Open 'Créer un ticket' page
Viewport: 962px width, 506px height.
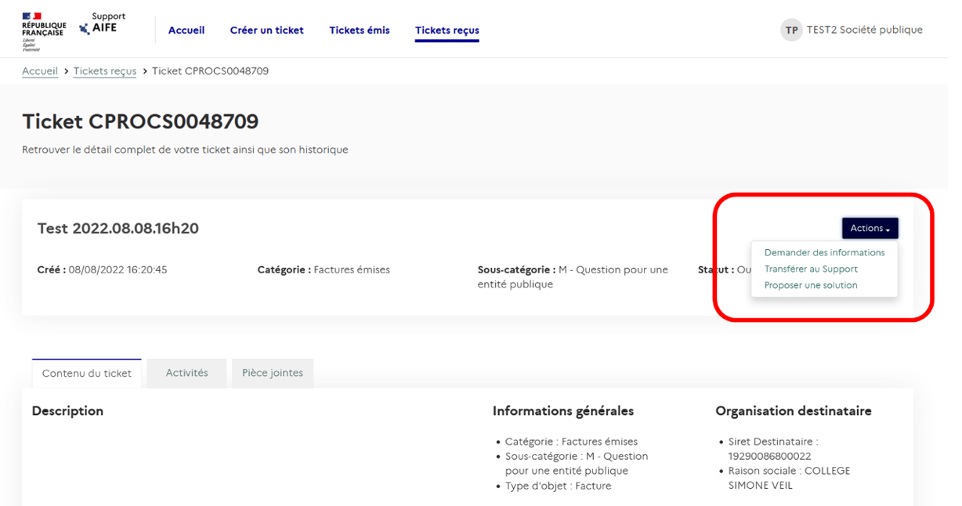coord(266,30)
